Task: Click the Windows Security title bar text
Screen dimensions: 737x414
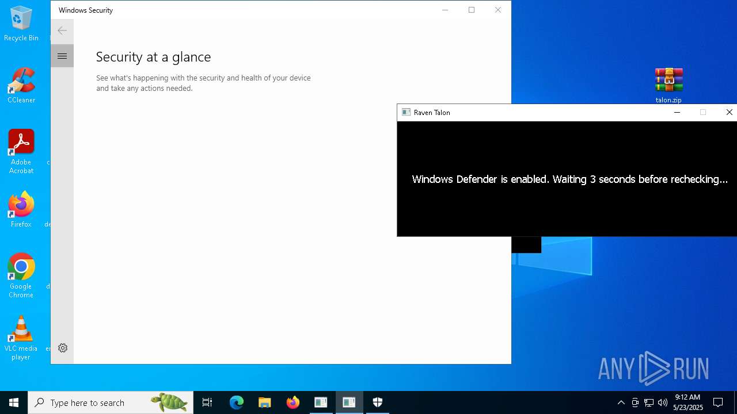Action: pyautogui.click(x=86, y=10)
